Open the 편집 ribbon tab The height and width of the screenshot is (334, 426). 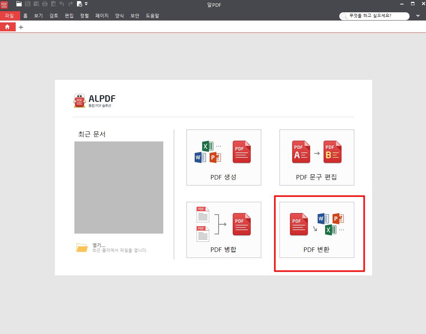click(x=69, y=16)
